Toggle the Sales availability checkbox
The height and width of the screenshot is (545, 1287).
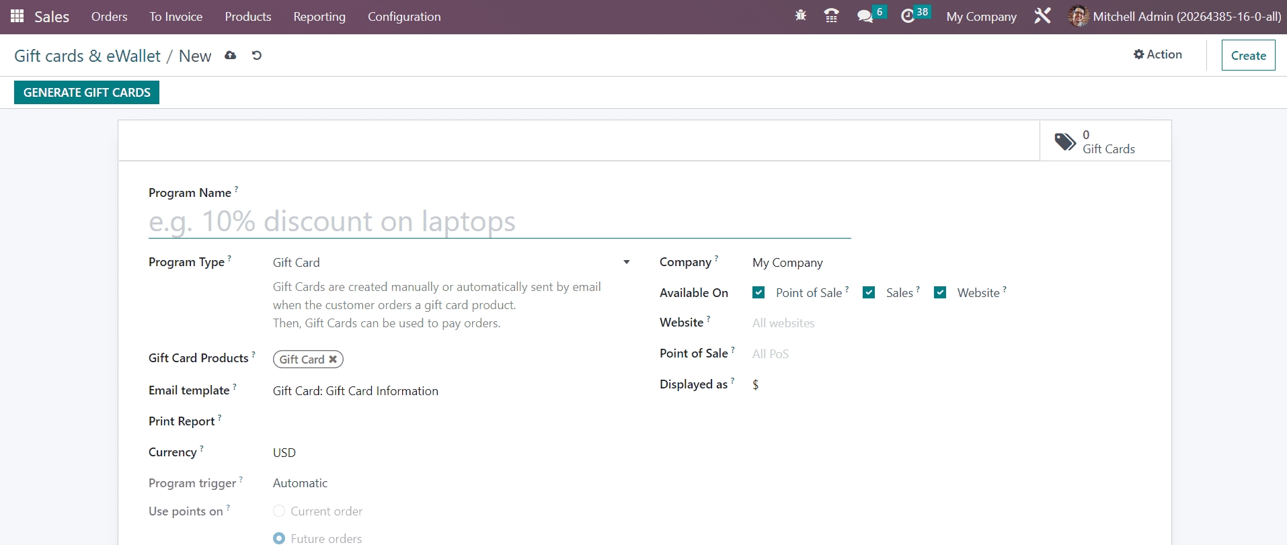869,292
